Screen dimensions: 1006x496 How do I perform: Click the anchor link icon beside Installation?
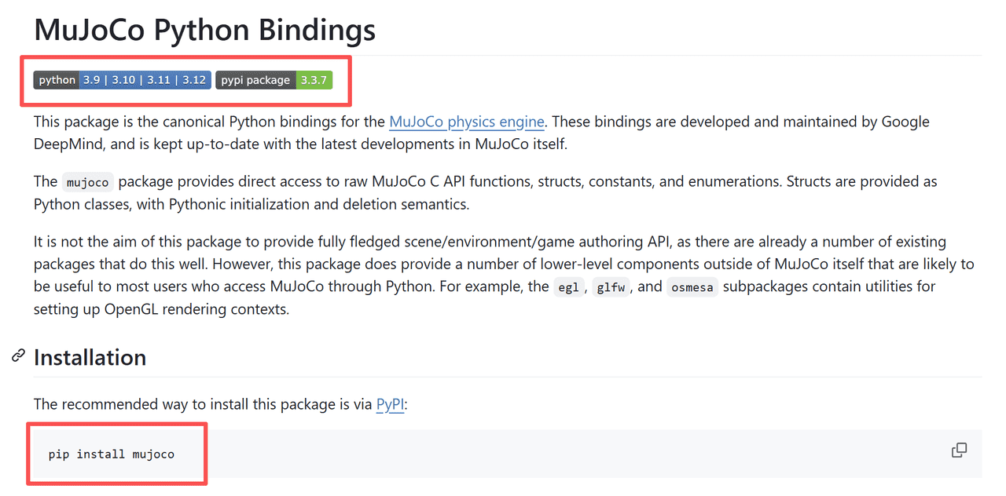18,357
